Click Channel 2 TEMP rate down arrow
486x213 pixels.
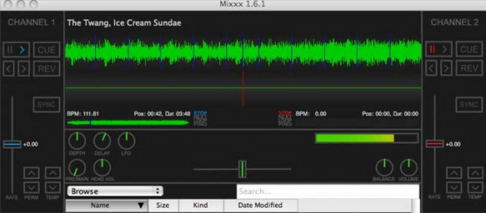(475, 187)
